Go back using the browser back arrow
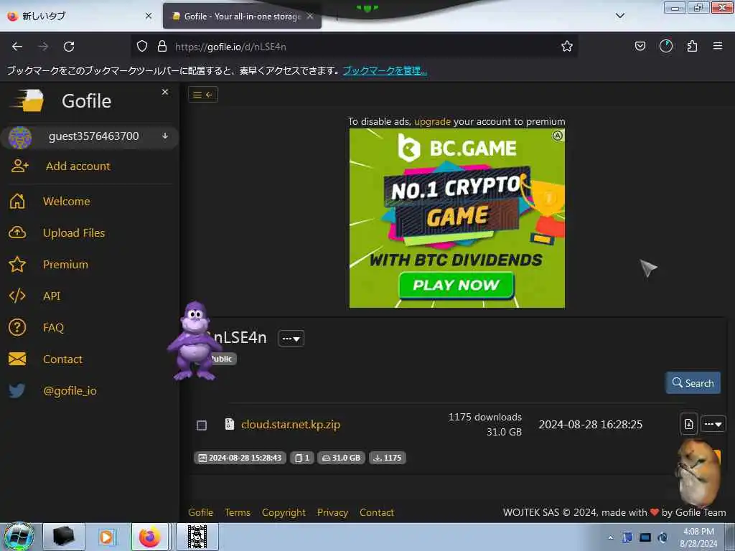The width and height of the screenshot is (735, 551). tap(17, 47)
